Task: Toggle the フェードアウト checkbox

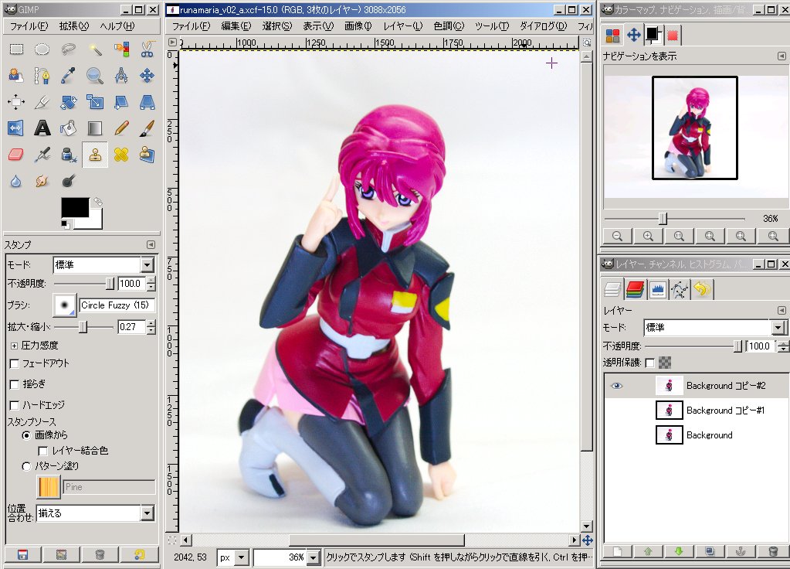Action: pos(15,363)
